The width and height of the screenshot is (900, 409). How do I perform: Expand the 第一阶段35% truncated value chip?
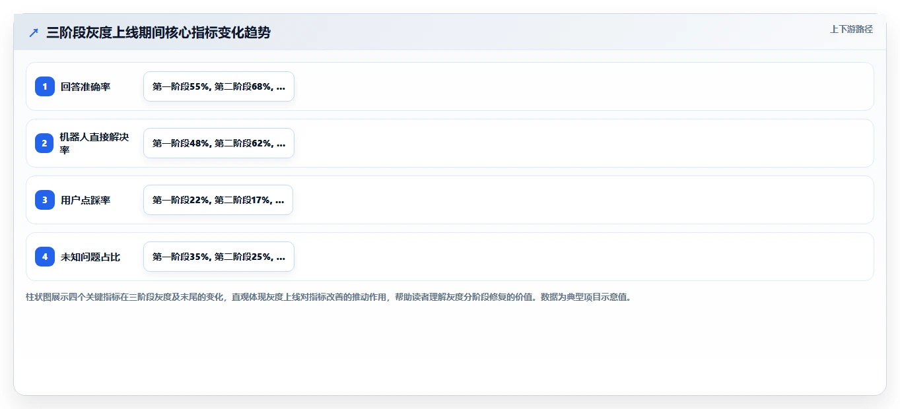coord(219,257)
